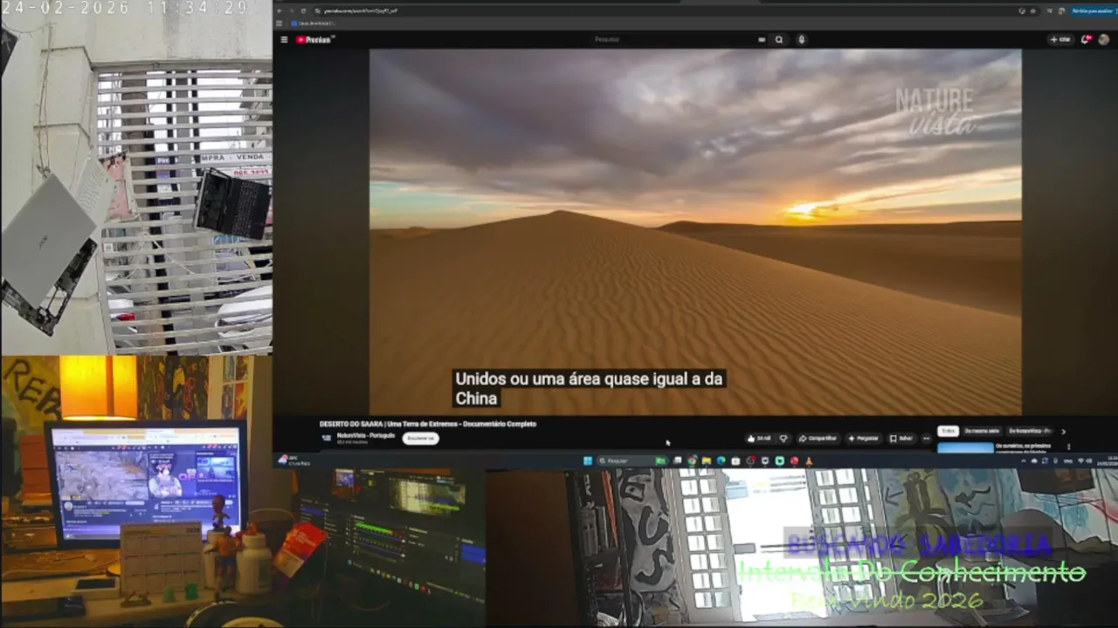Start voice search with the microphone
Image resolution: width=1118 pixels, height=628 pixels.
(801, 39)
